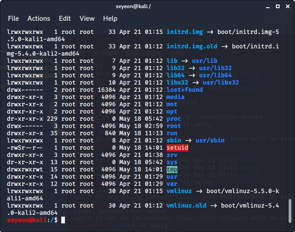This screenshot has width=295, height=232.
Task: Click the libx32 symlink name
Action: [177, 83]
